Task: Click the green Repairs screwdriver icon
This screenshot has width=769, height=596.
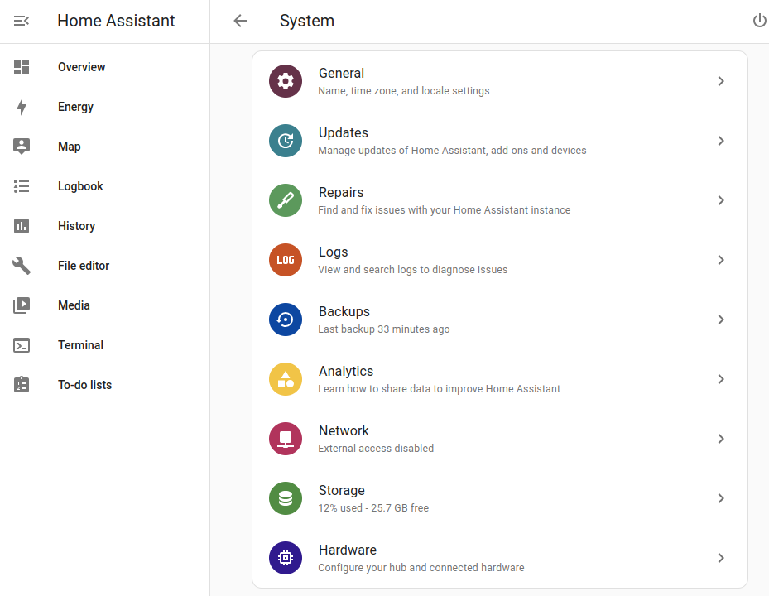Action: tap(286, 200)
